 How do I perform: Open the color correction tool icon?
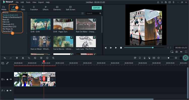pos(35,58)
